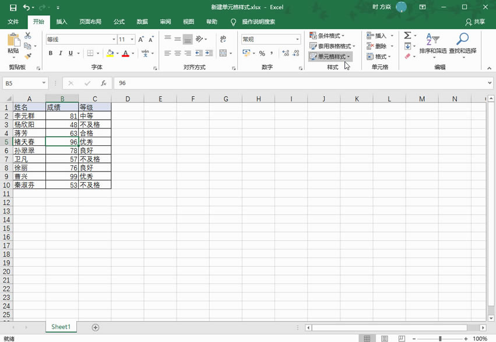
Task: Select the Sheet1 worksheet tab
Action: [x=61, y=327]
